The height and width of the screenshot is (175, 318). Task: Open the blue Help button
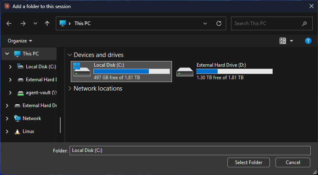point(308,41)
